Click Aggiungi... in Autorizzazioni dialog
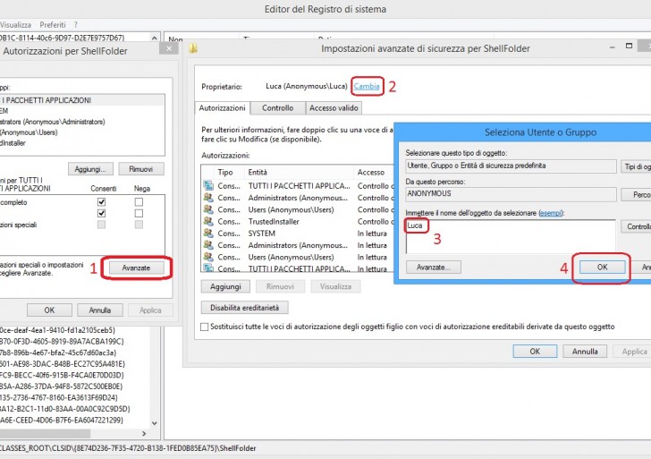651x459 pixels. (90, 169)
